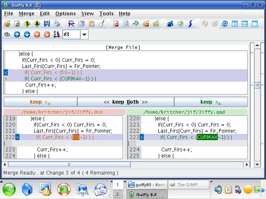The image size is (266, 199).
Task: Open the Merge menu
Action: (27, 14)
